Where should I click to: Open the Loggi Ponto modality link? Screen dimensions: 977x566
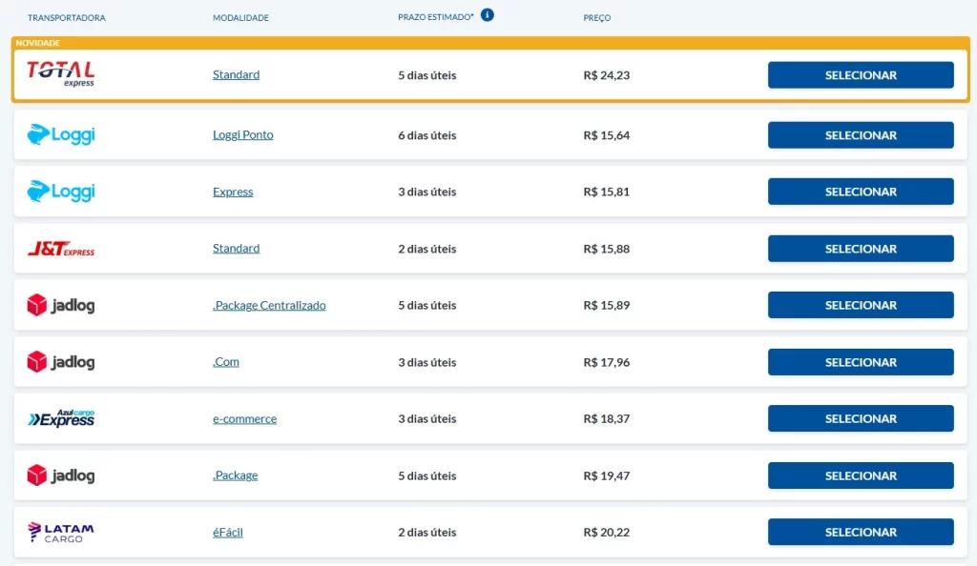(x=243, y=135)
